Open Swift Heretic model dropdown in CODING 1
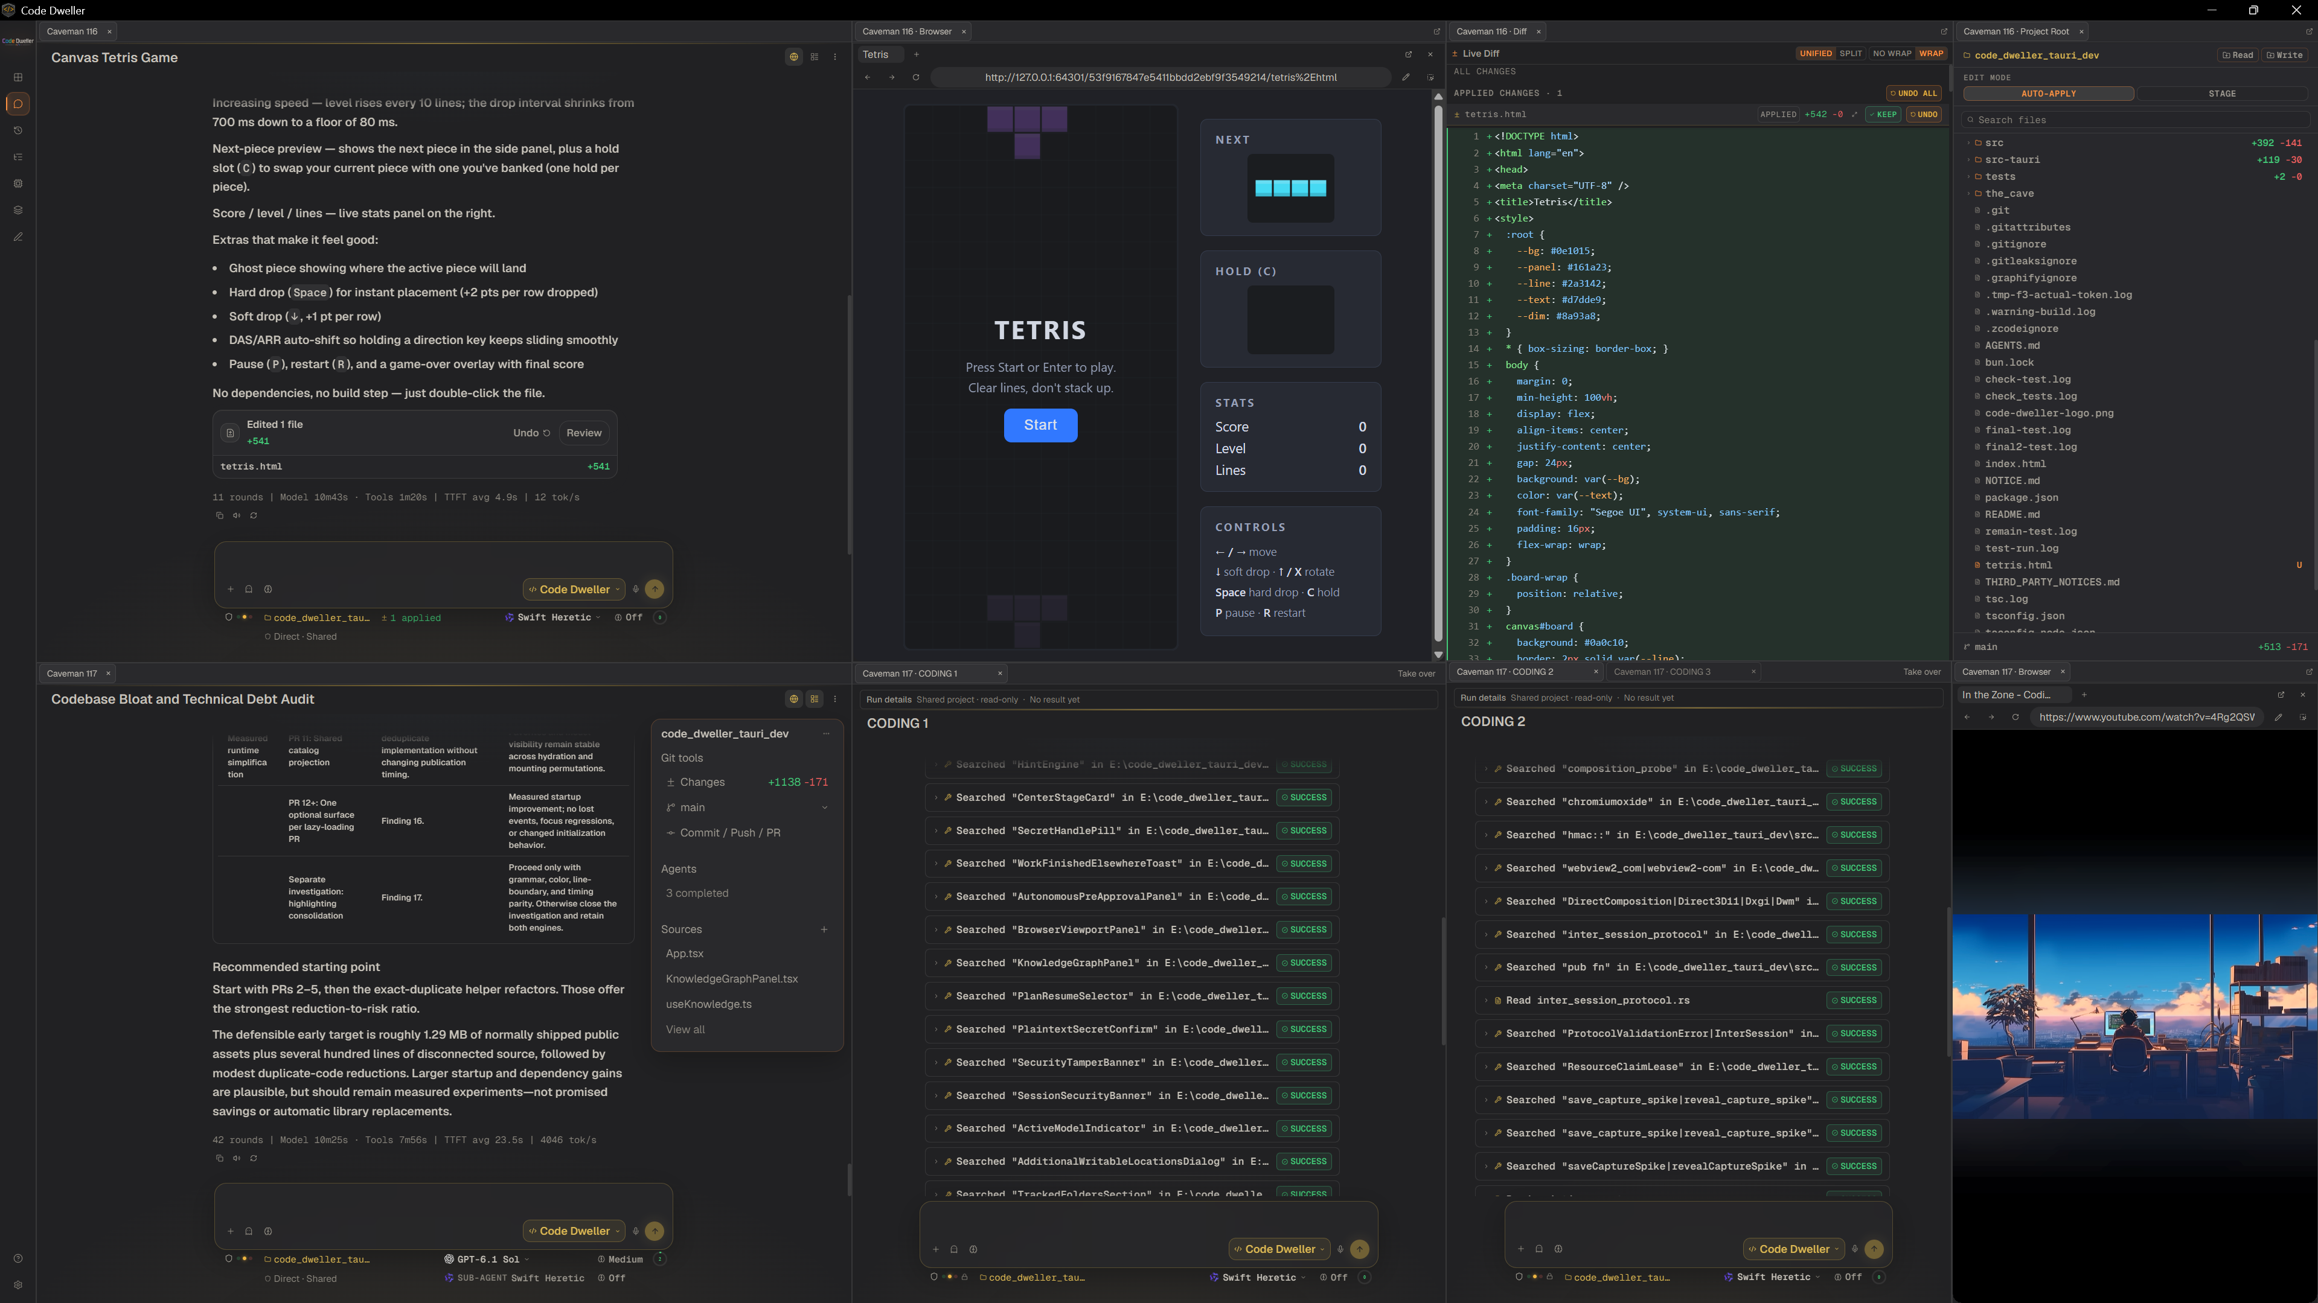 click(1257, 1277)
